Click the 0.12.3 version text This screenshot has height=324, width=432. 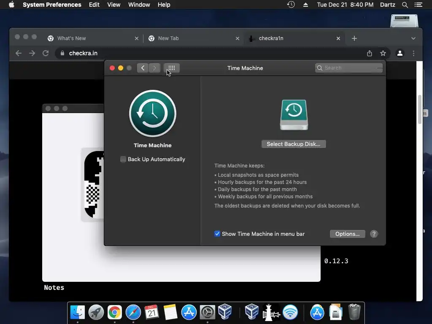(336, 261)
